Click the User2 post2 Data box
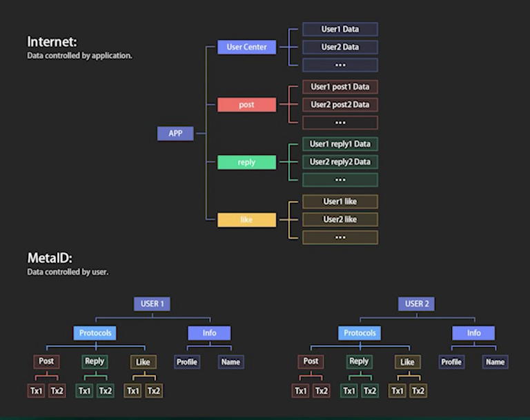The height and width of the screenshot is (420, 530). pyautogui.click(x=340, y=105)
